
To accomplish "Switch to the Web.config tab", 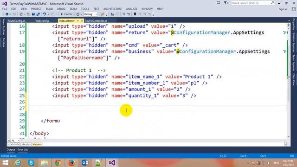I will [x=42, y=21].
